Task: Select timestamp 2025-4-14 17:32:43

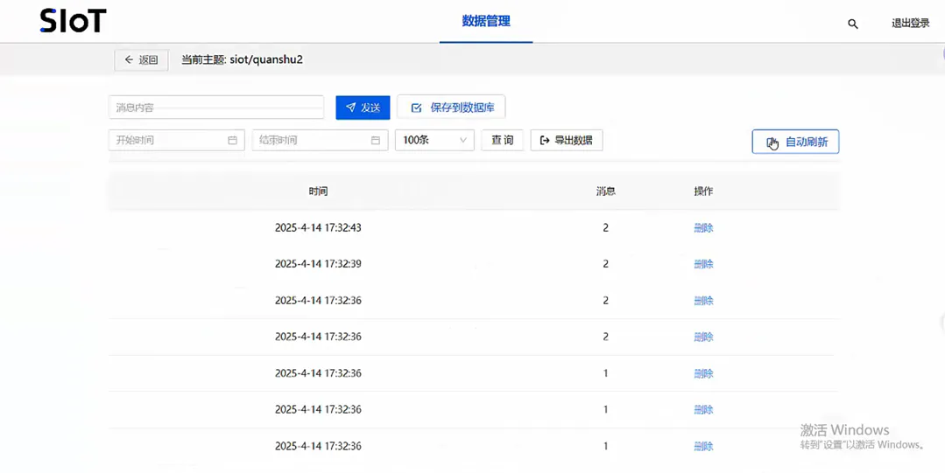Action: (x=318, y=228)
